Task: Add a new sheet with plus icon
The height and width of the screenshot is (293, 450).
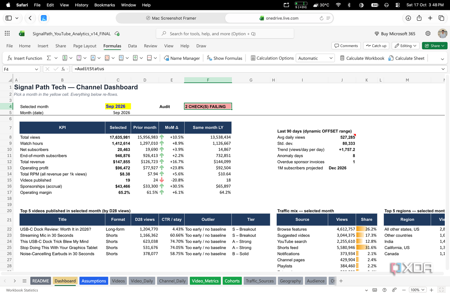Action: point(341,281)
